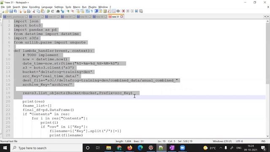Start macro recording with the red record icon
270x152 pixels.
[x=123, y=11]
